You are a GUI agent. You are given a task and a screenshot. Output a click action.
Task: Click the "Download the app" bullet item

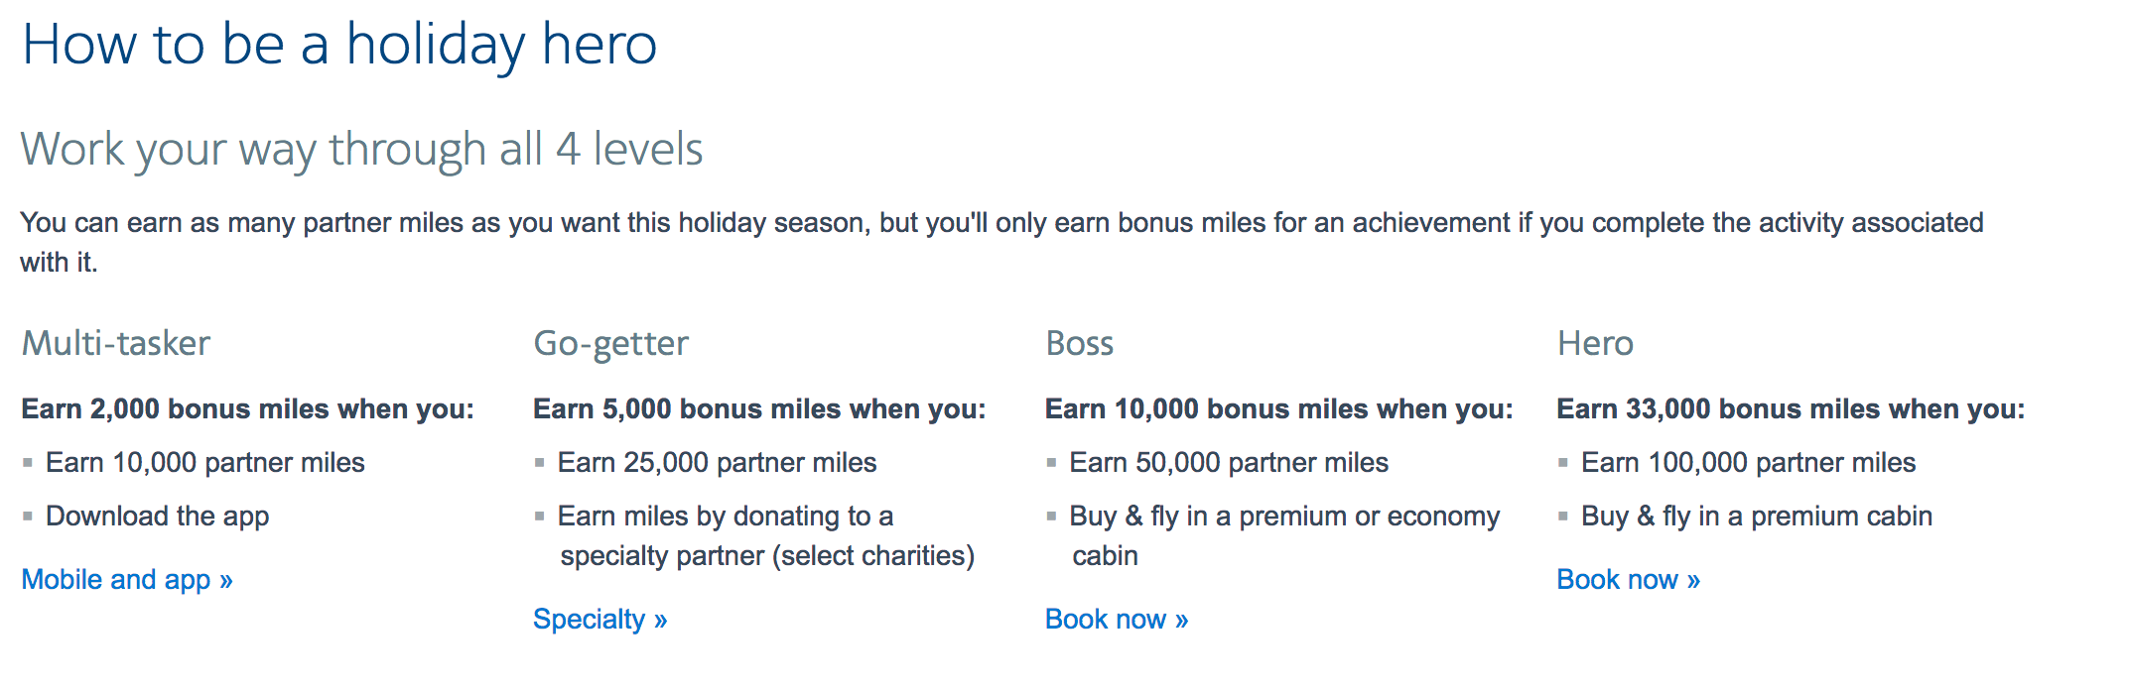click(x=158, y=516)
